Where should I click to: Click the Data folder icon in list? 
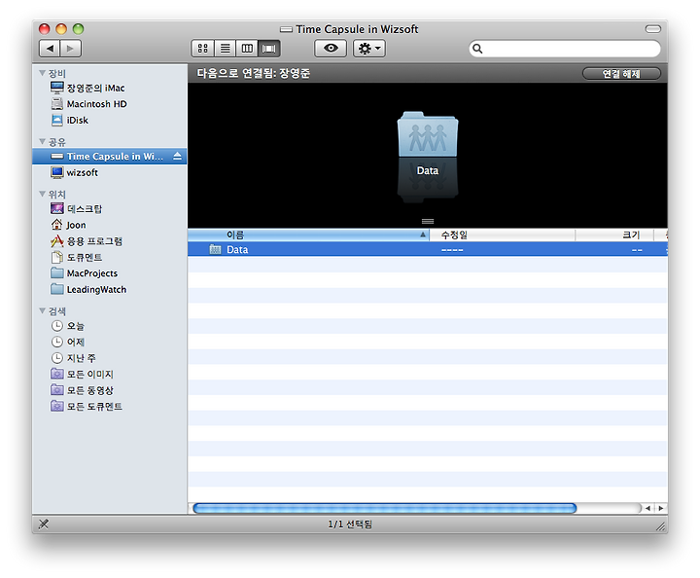215,249
